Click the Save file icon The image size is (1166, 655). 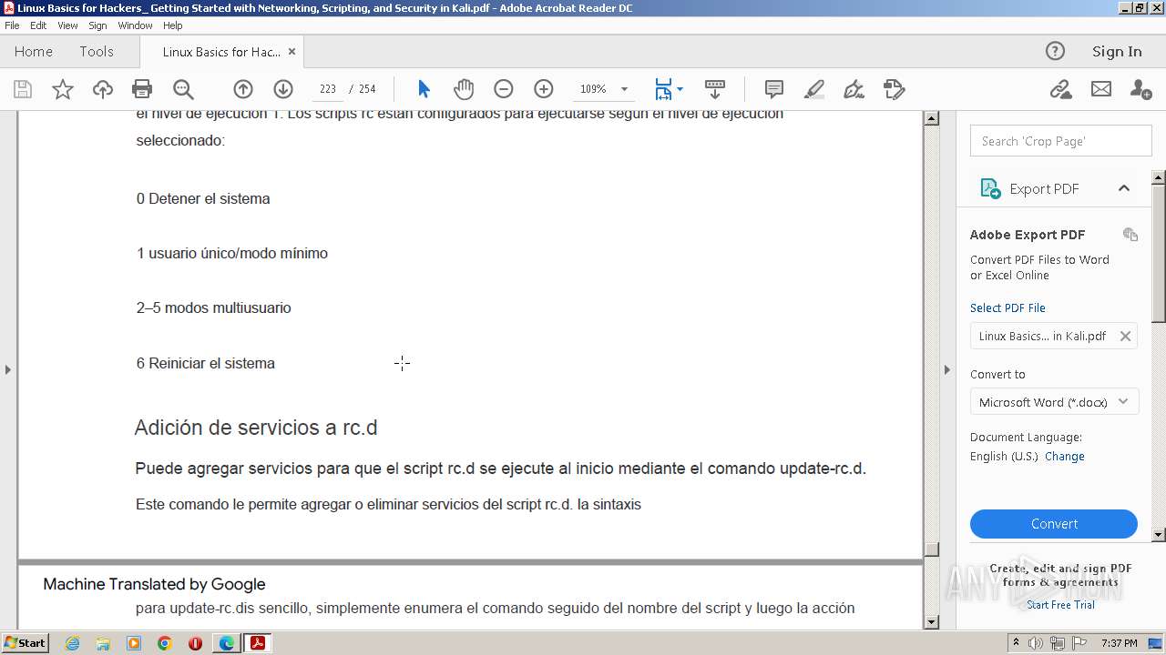23,89
